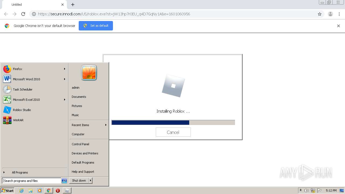
Task: Show hidden tray icons
Action: (x=301, y=190)
